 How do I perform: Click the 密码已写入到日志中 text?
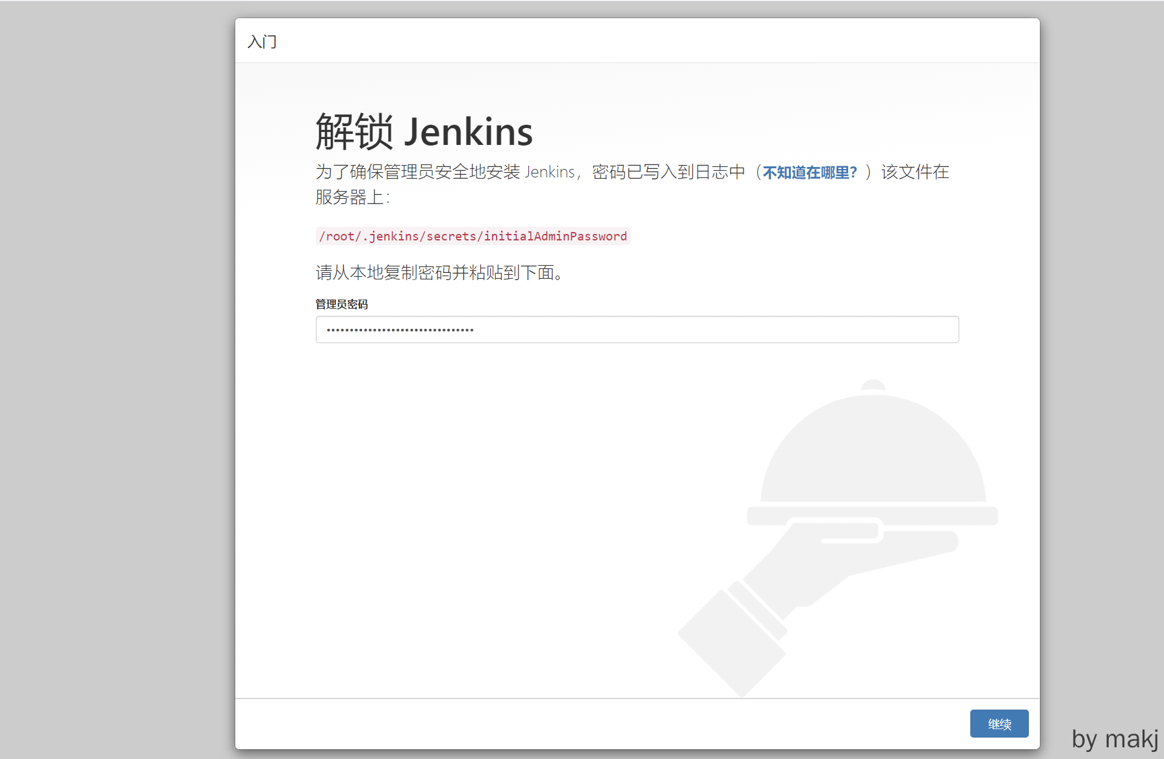(x=668, y=172)
